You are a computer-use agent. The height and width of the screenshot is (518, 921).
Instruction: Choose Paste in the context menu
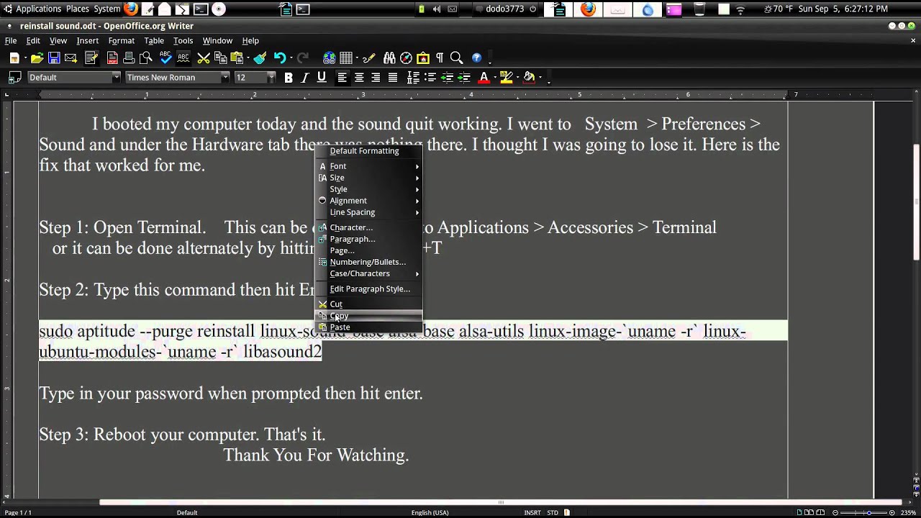click(x=369, y=327)
